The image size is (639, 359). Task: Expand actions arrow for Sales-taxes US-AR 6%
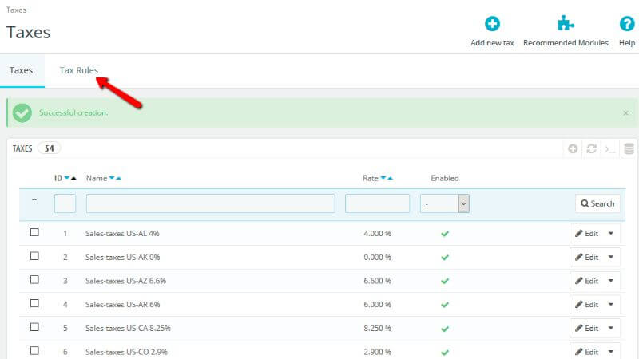(x=611, y=304)
